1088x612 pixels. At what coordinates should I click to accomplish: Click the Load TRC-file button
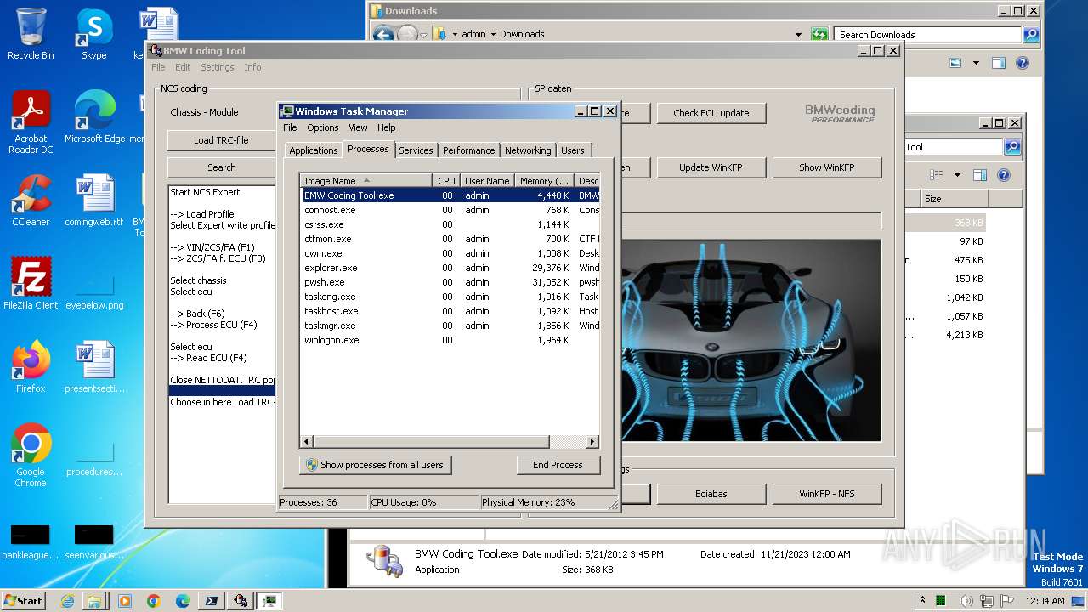(x=221, y=140)
